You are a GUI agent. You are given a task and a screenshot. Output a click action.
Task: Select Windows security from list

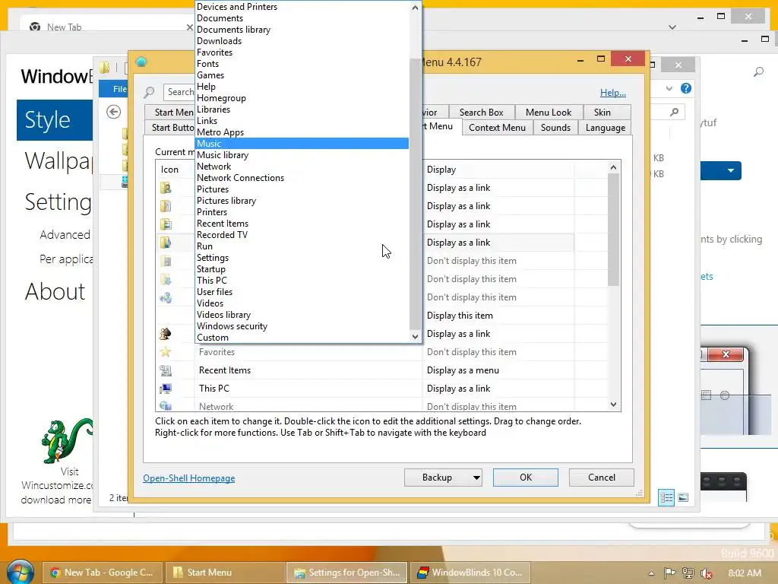[x=302, y=327]
